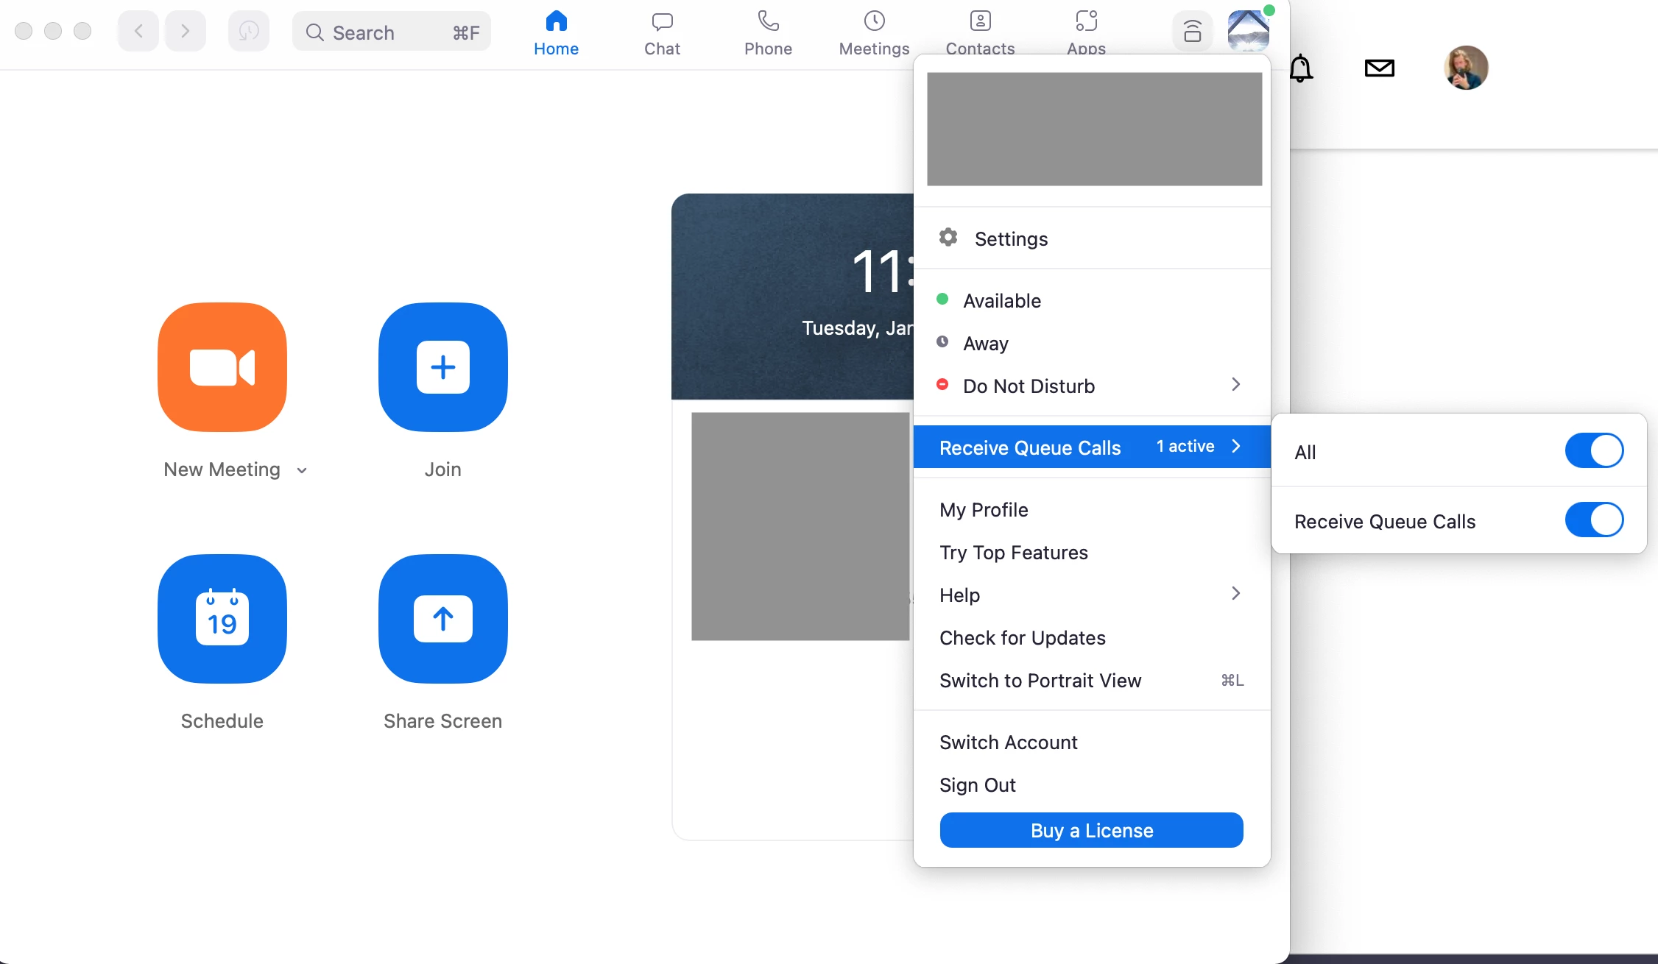Open the history clock icon in toolbar
The height and width of the screenshot is (964, 1658).
tap(248, 31)
